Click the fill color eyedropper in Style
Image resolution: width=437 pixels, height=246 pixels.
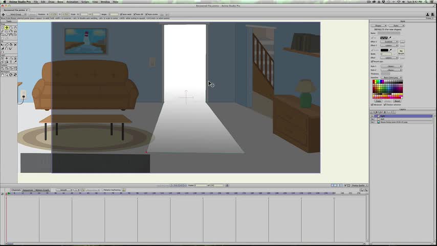390,37
